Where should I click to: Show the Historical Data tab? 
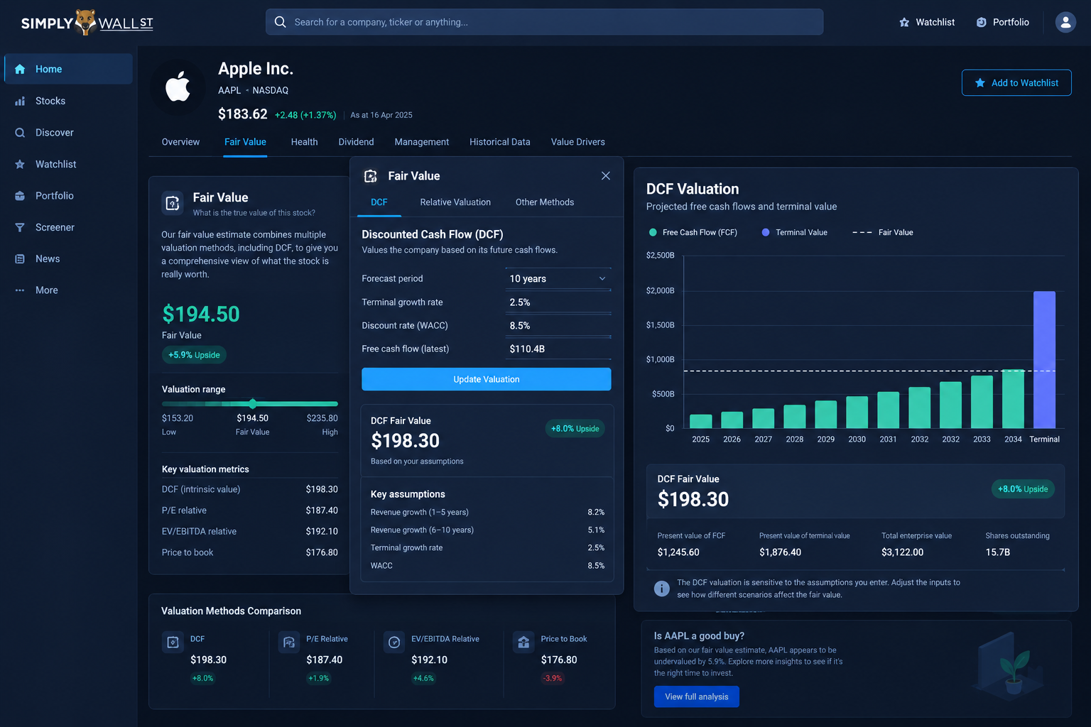coord(500,142)
